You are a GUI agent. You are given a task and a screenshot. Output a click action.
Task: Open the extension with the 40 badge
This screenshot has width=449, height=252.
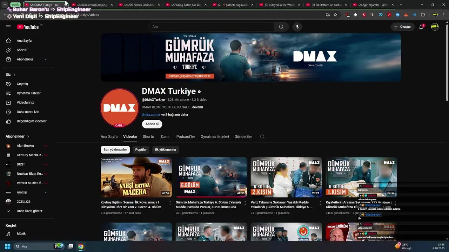click(x=347, y=15)
